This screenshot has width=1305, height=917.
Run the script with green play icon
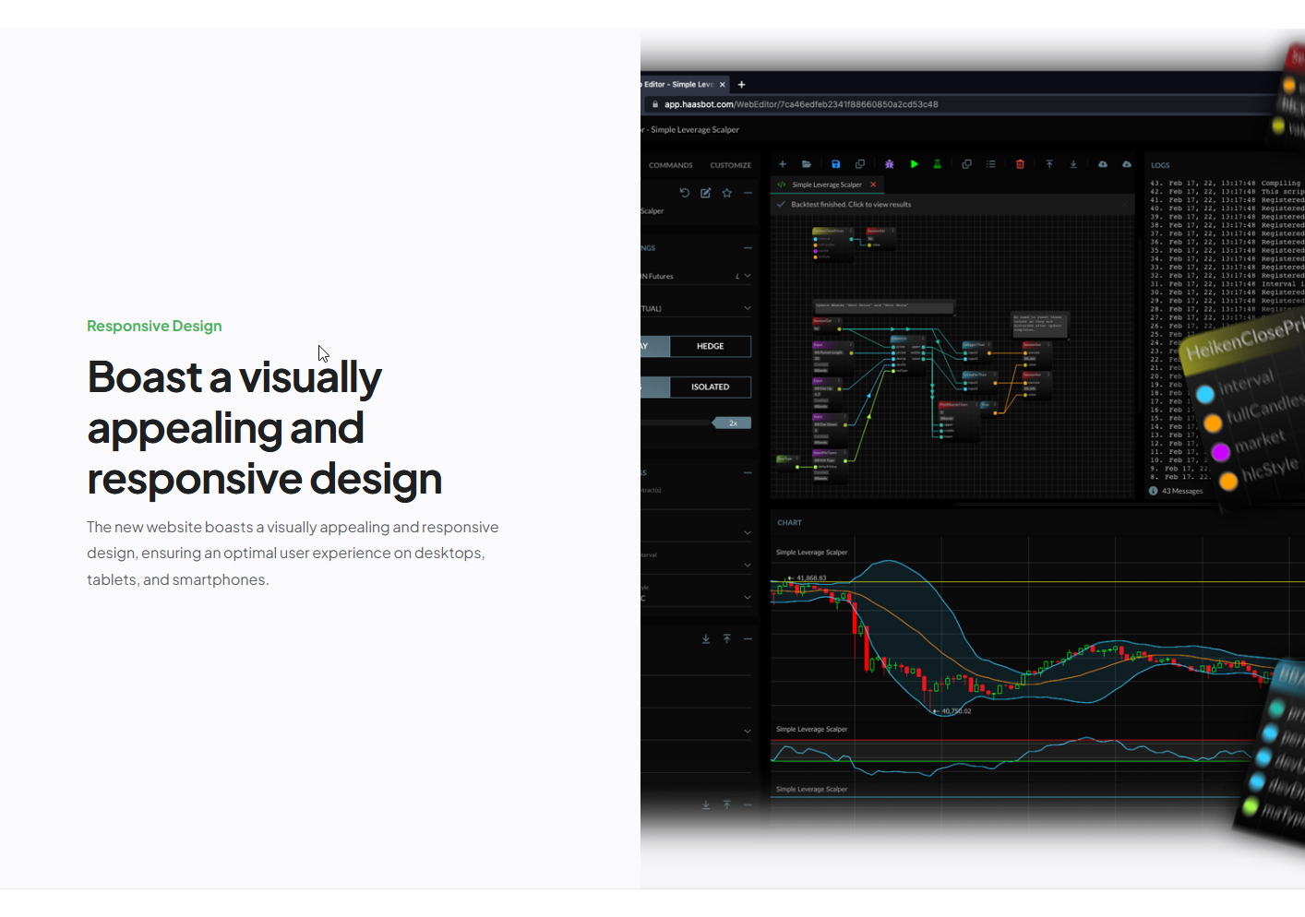pyautogui.click(x=914, y=164)
